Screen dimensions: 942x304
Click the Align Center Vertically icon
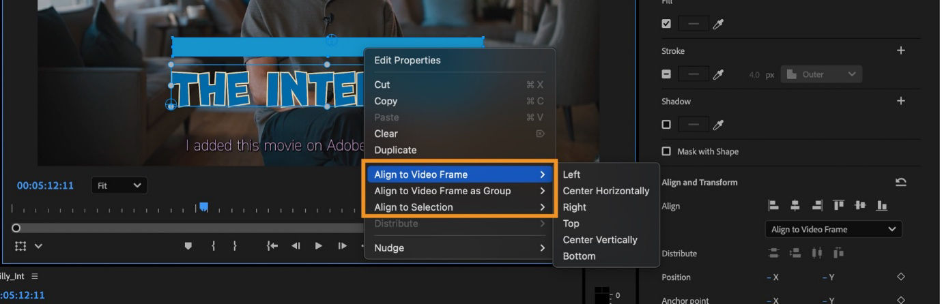[860, 205]
